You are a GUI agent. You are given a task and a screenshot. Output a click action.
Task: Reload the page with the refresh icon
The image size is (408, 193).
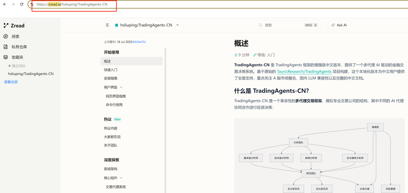pyautogui.click(x=22, y=5)
